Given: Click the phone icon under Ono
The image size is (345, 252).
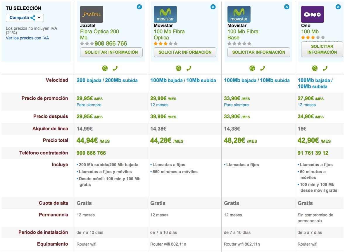Looking at the screenshot, I should (325, 68).
